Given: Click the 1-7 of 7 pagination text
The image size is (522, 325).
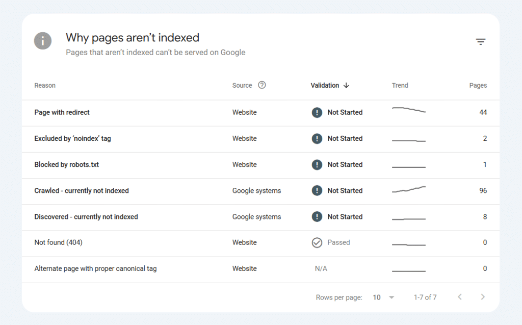Looking at the screenshot, I should click(x=425, y=297).
